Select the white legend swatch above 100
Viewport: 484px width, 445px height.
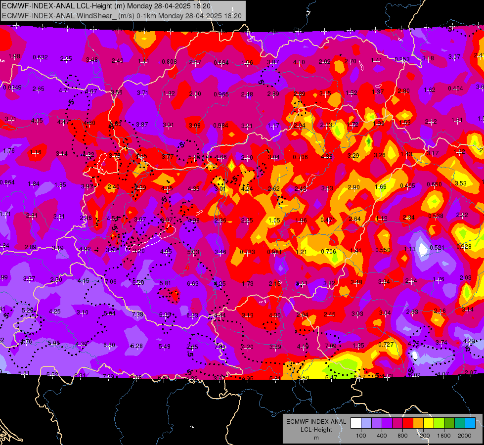[356, 423]
